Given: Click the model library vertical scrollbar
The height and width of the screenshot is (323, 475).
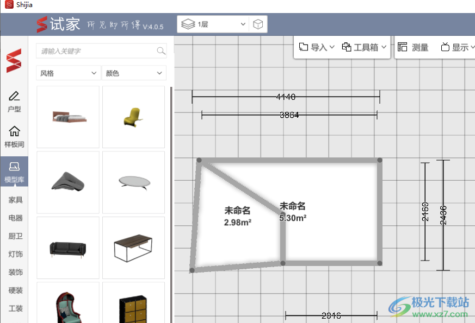Looking at the screenshot, I should tap(171, 205).
